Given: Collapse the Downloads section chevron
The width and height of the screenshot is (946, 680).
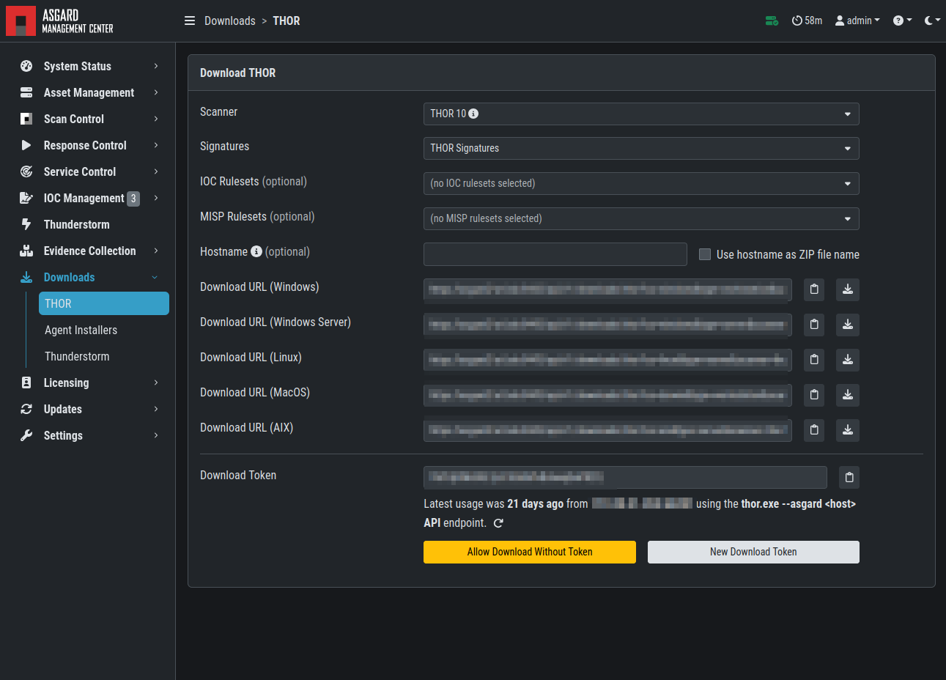Looking at the screenshot, I should click(155, 277).
